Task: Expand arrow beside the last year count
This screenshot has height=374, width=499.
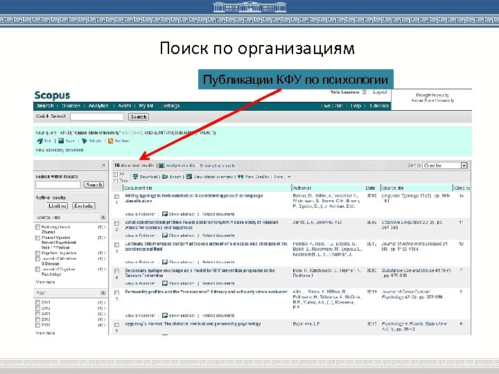Action: click(x=105, y=325)
